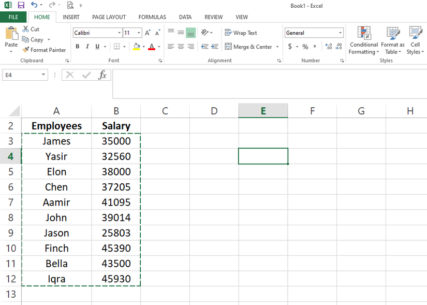Apply the yellow fill color
This screenshot has height=305, width=427.
(x=136, y=47)
